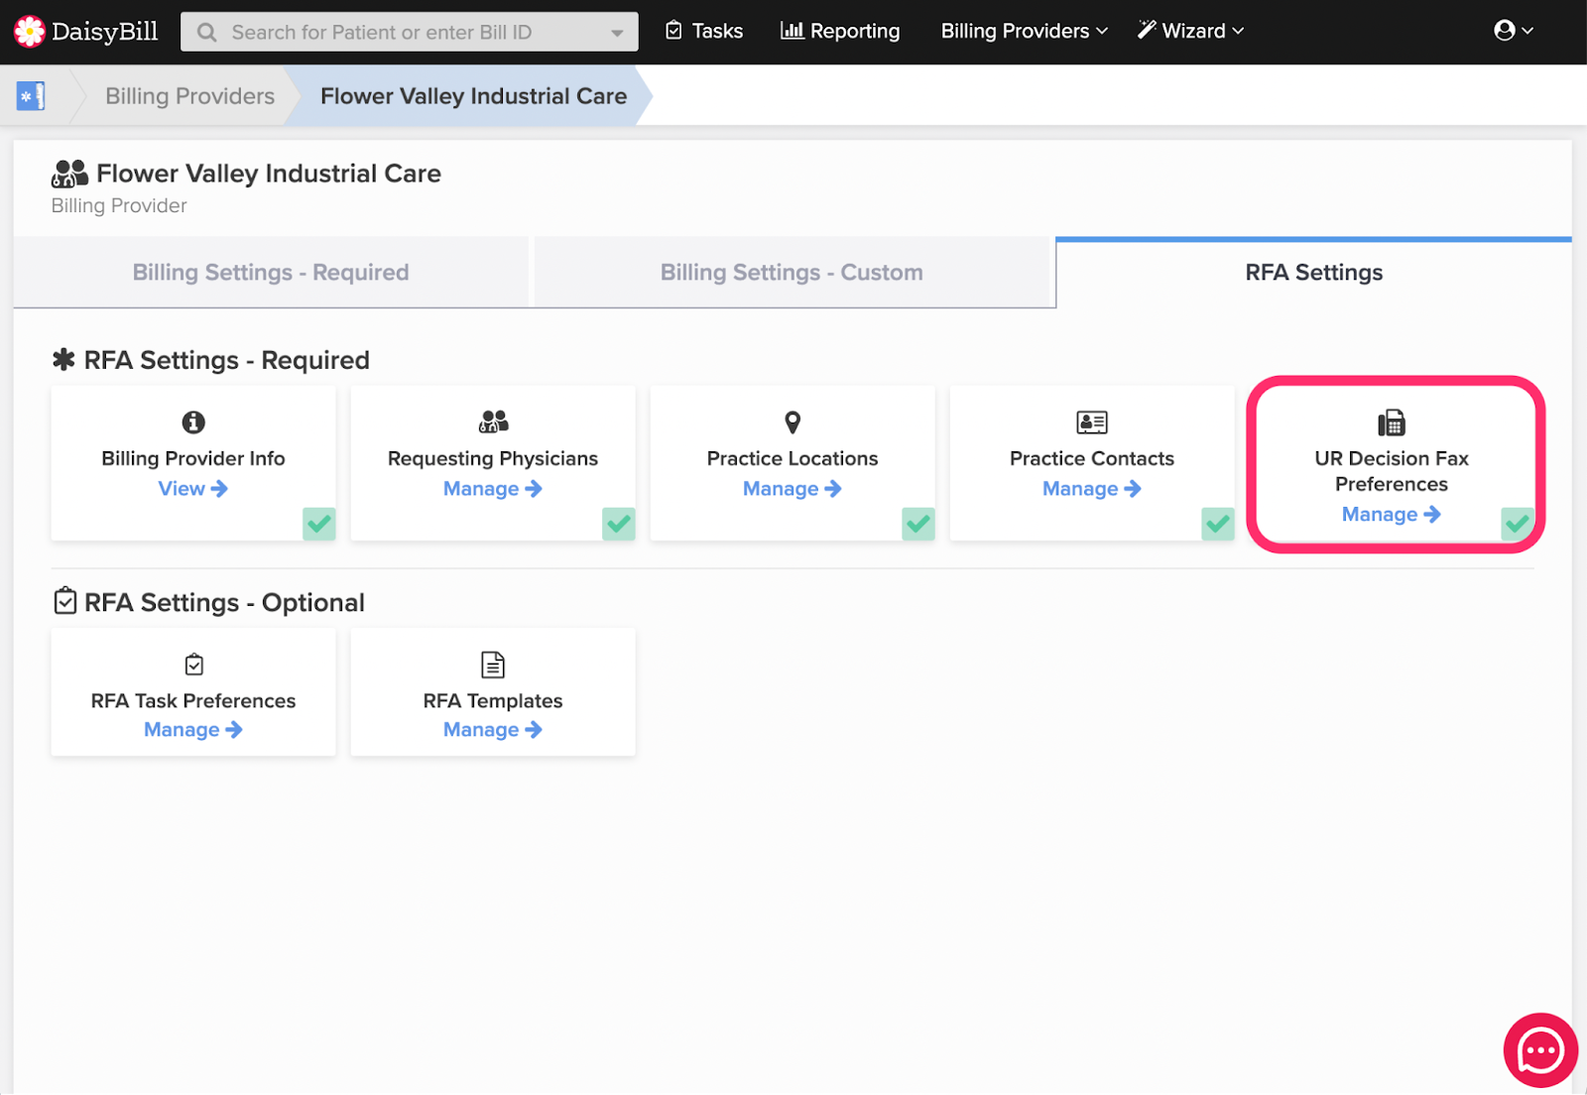
Task: Switch to Billing Settings - Custom tab
Action: point(792,272)
